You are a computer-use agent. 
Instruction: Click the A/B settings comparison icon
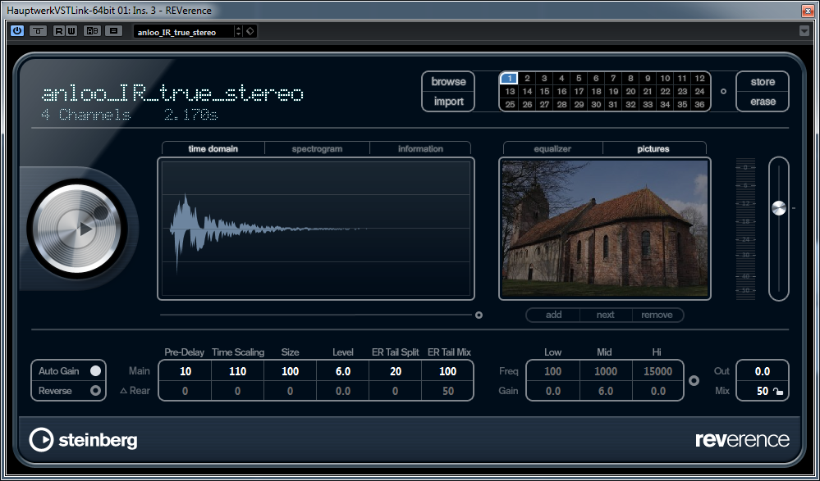click(x=92, y=31)
